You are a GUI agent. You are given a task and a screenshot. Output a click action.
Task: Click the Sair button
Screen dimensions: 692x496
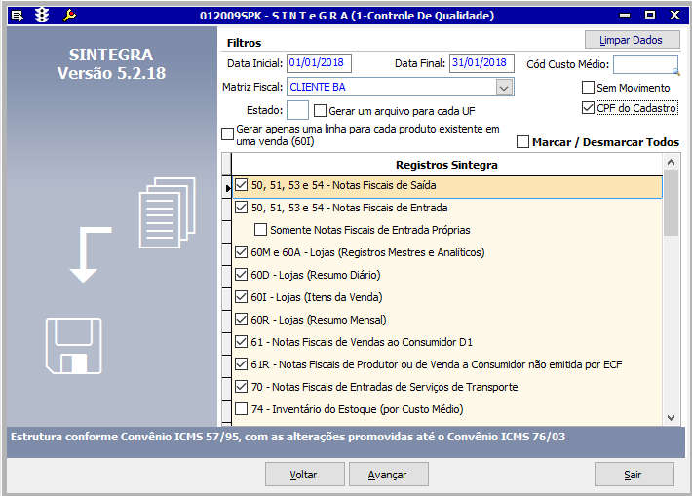pyautogui.click(x=634, y=475)
